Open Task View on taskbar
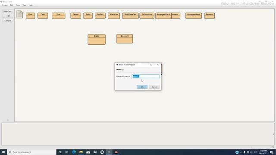This screenshot has height=155, width=276. pyautogui.click(x=67, y=152)
